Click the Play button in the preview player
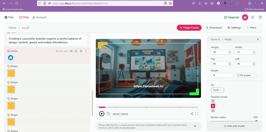 102,114
